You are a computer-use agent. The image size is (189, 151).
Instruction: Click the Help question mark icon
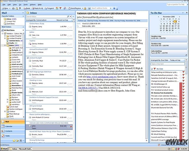[x=114, y=8]
